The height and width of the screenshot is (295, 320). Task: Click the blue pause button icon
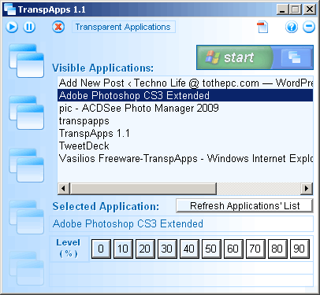(29, 27)
